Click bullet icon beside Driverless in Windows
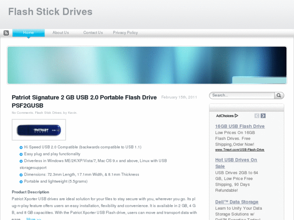 [21, 161]
